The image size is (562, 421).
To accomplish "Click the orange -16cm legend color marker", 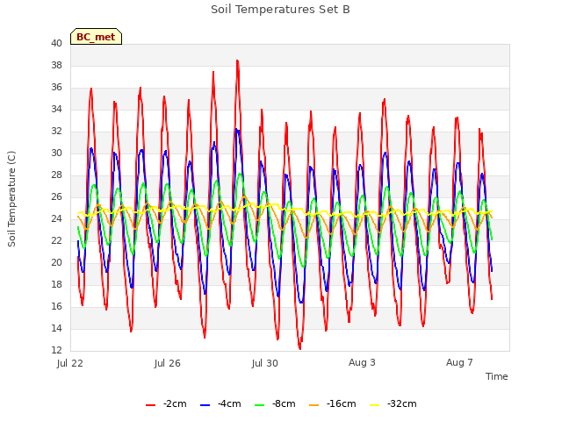I will (314, 405).
